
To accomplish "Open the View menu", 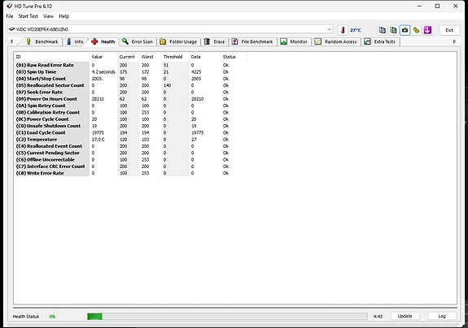I will coord(48,16).
